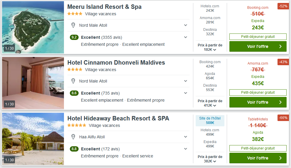The width and height of the screenshot is (291, 168).
Task: Open Hotel Cinnamon Dhonveli room photo
Action: 33,83
